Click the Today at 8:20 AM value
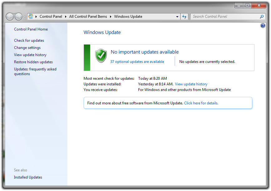 point(152,79)
